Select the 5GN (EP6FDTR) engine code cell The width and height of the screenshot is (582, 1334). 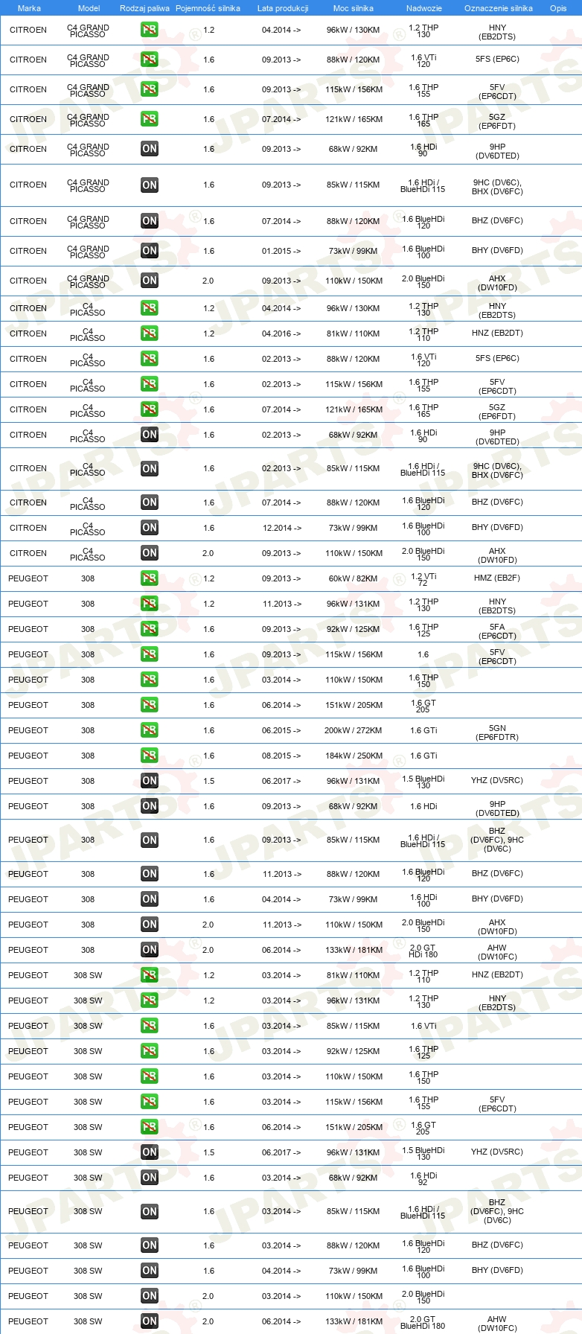coord(497,733)
